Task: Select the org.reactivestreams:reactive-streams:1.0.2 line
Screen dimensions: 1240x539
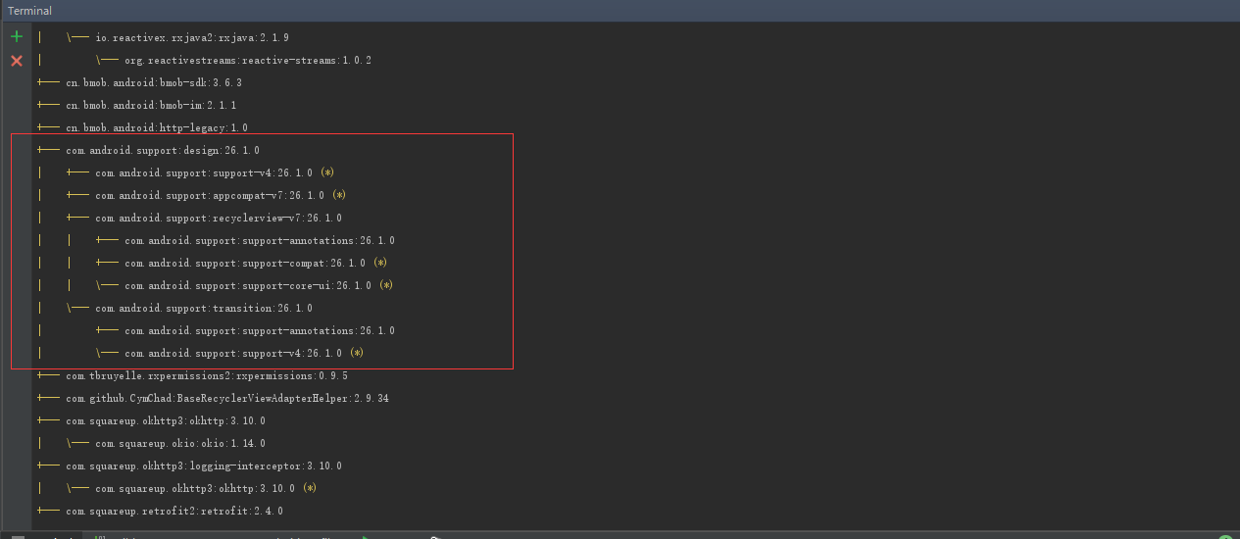Action: click(248, 60)
